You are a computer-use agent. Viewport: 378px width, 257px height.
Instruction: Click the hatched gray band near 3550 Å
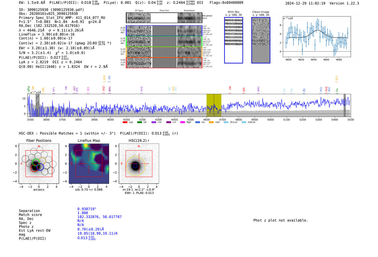click(38, 105)
